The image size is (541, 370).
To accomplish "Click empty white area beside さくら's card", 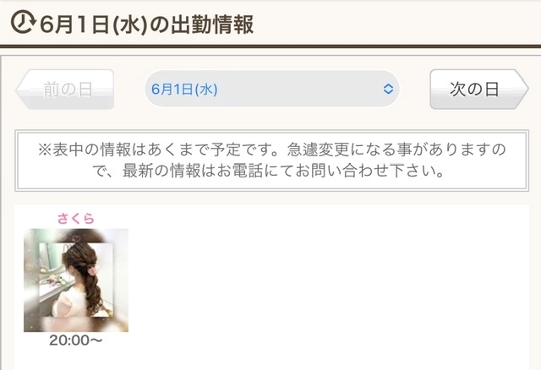I will pyautogui.click(x=328, y=283).
